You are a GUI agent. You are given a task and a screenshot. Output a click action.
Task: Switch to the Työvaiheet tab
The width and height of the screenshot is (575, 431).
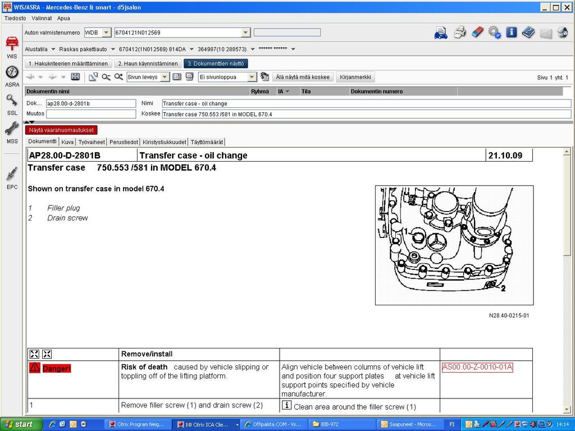point(91,142)
